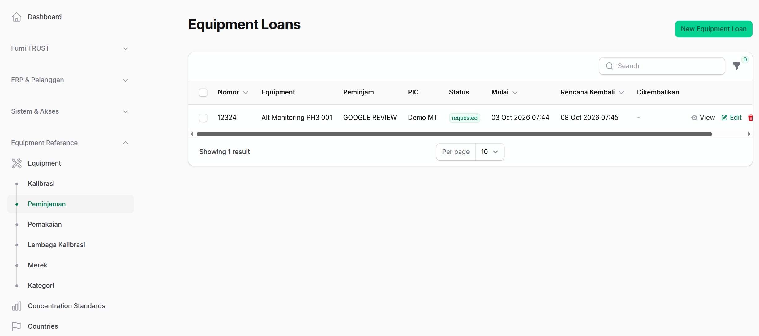Focus the Search input field
Image resolution: width=759 pixels, height=336 pixels.
tap(662, 66)
